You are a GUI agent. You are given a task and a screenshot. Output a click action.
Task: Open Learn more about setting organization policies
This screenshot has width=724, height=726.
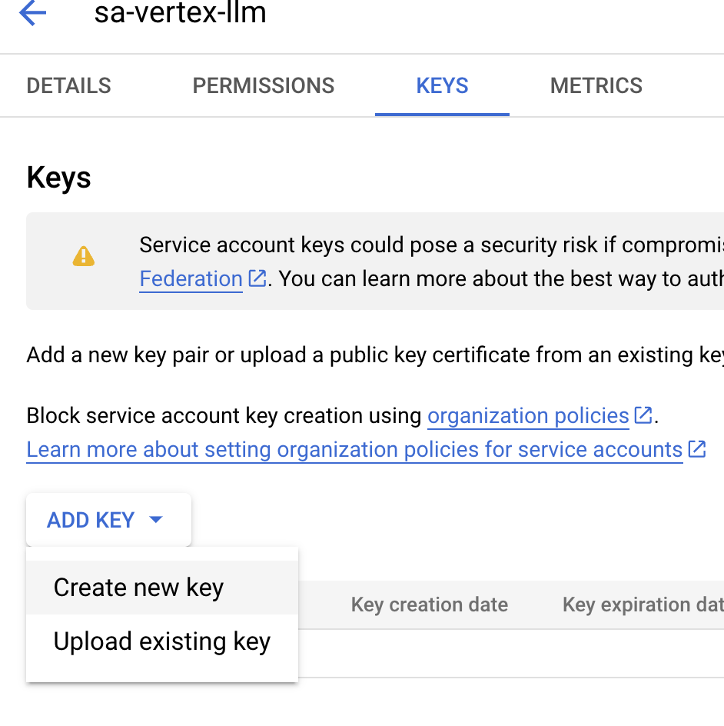(x=354, y=450)
